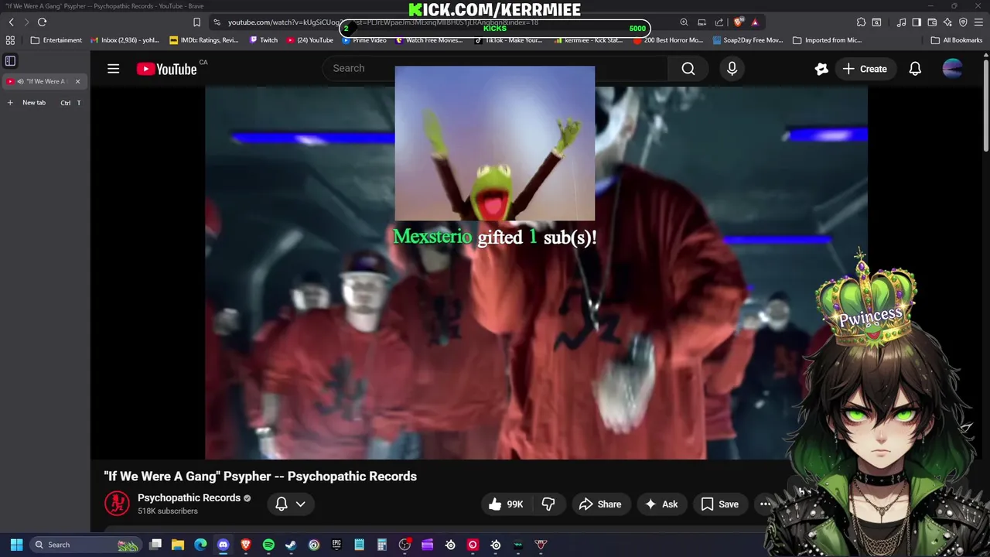Save video to a playlist

(x=720, y=504)
